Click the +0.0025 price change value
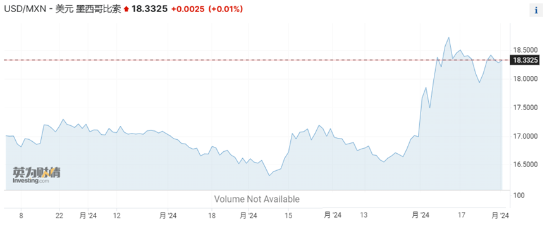 (x=188, y=9)
